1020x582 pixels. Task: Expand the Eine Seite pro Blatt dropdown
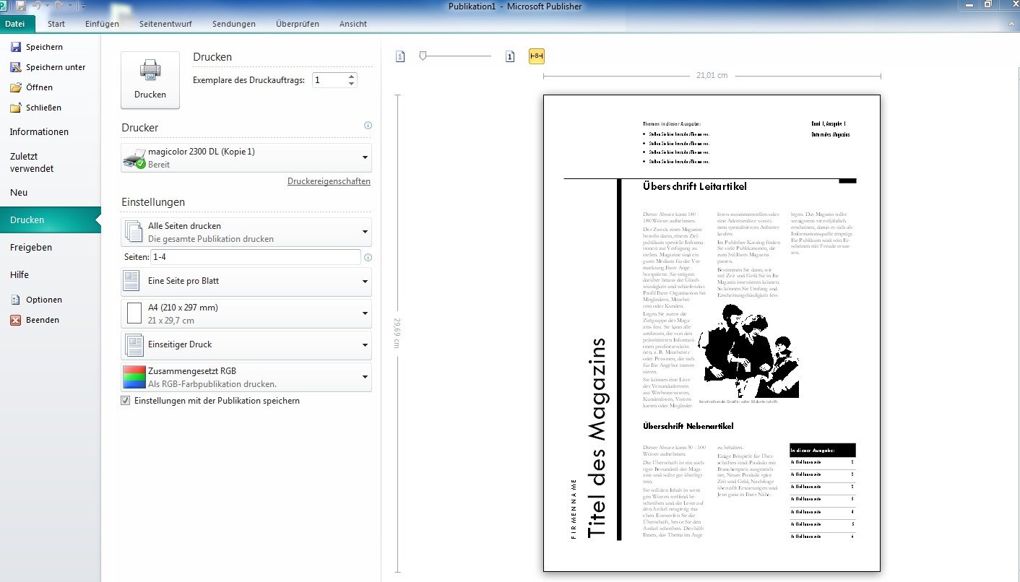coord(246,282)
